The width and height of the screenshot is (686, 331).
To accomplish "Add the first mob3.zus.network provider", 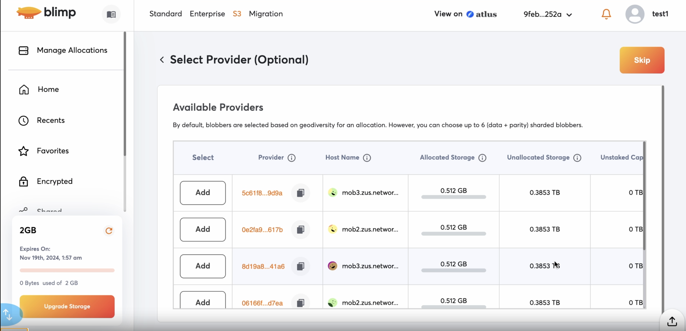I will (x=203, y=193).
